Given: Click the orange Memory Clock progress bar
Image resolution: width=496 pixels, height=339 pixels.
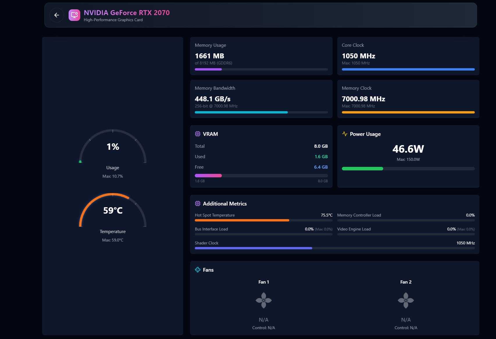Looking at the screenshot, I should 408,112.
